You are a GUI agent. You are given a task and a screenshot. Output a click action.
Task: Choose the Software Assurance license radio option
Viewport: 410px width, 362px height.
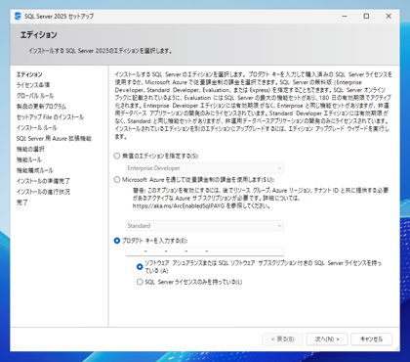coord(140,267)
